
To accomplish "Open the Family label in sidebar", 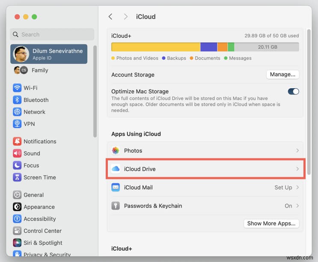I will (40, 70).
